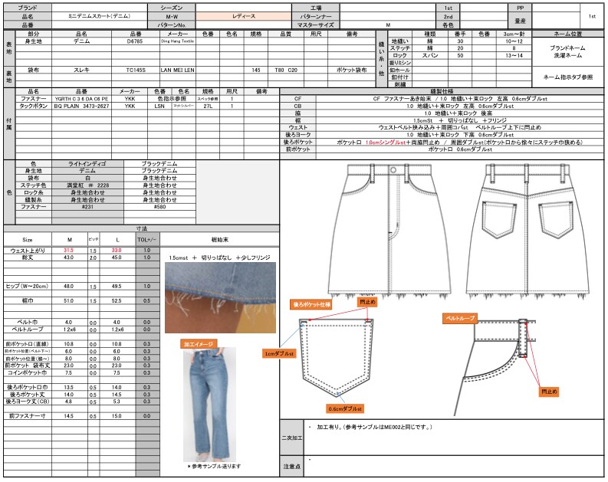Click the 後ろヨーク丈(CB) row label
This screenshot has height=482, width=608.
click(x=28, y=402)
